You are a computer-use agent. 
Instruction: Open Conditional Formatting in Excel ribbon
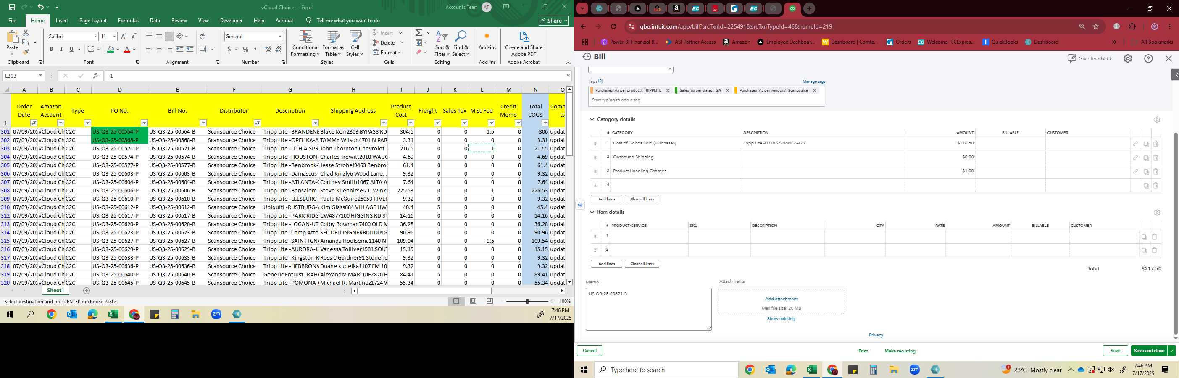pyautogui.click(x=305, y=44)
